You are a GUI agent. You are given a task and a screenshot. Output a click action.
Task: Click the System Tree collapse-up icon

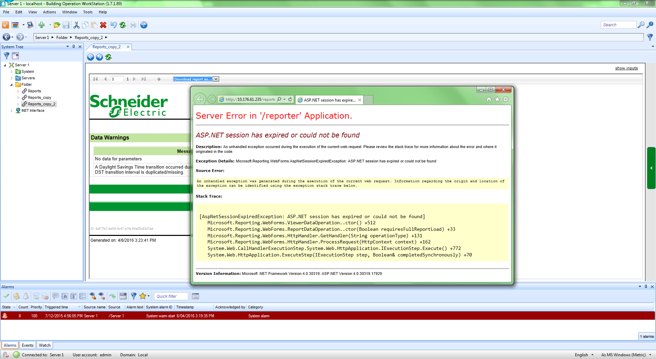[x=15, y=56]
